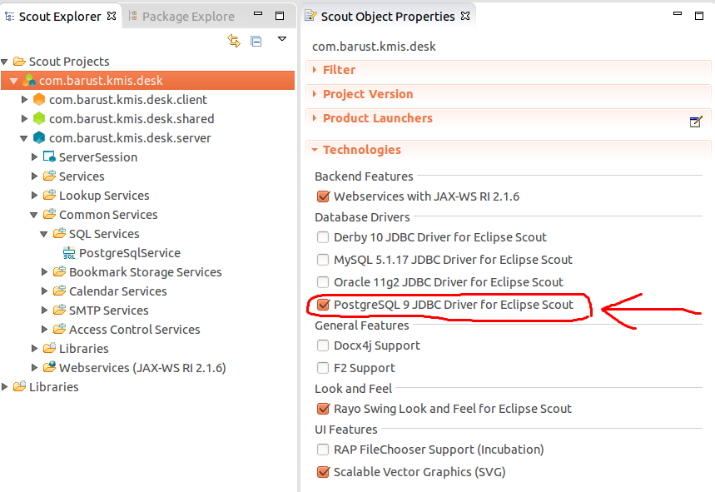Close the Scout Explorer tab
This screenshot has height=492, width=715.
point(112,16)
